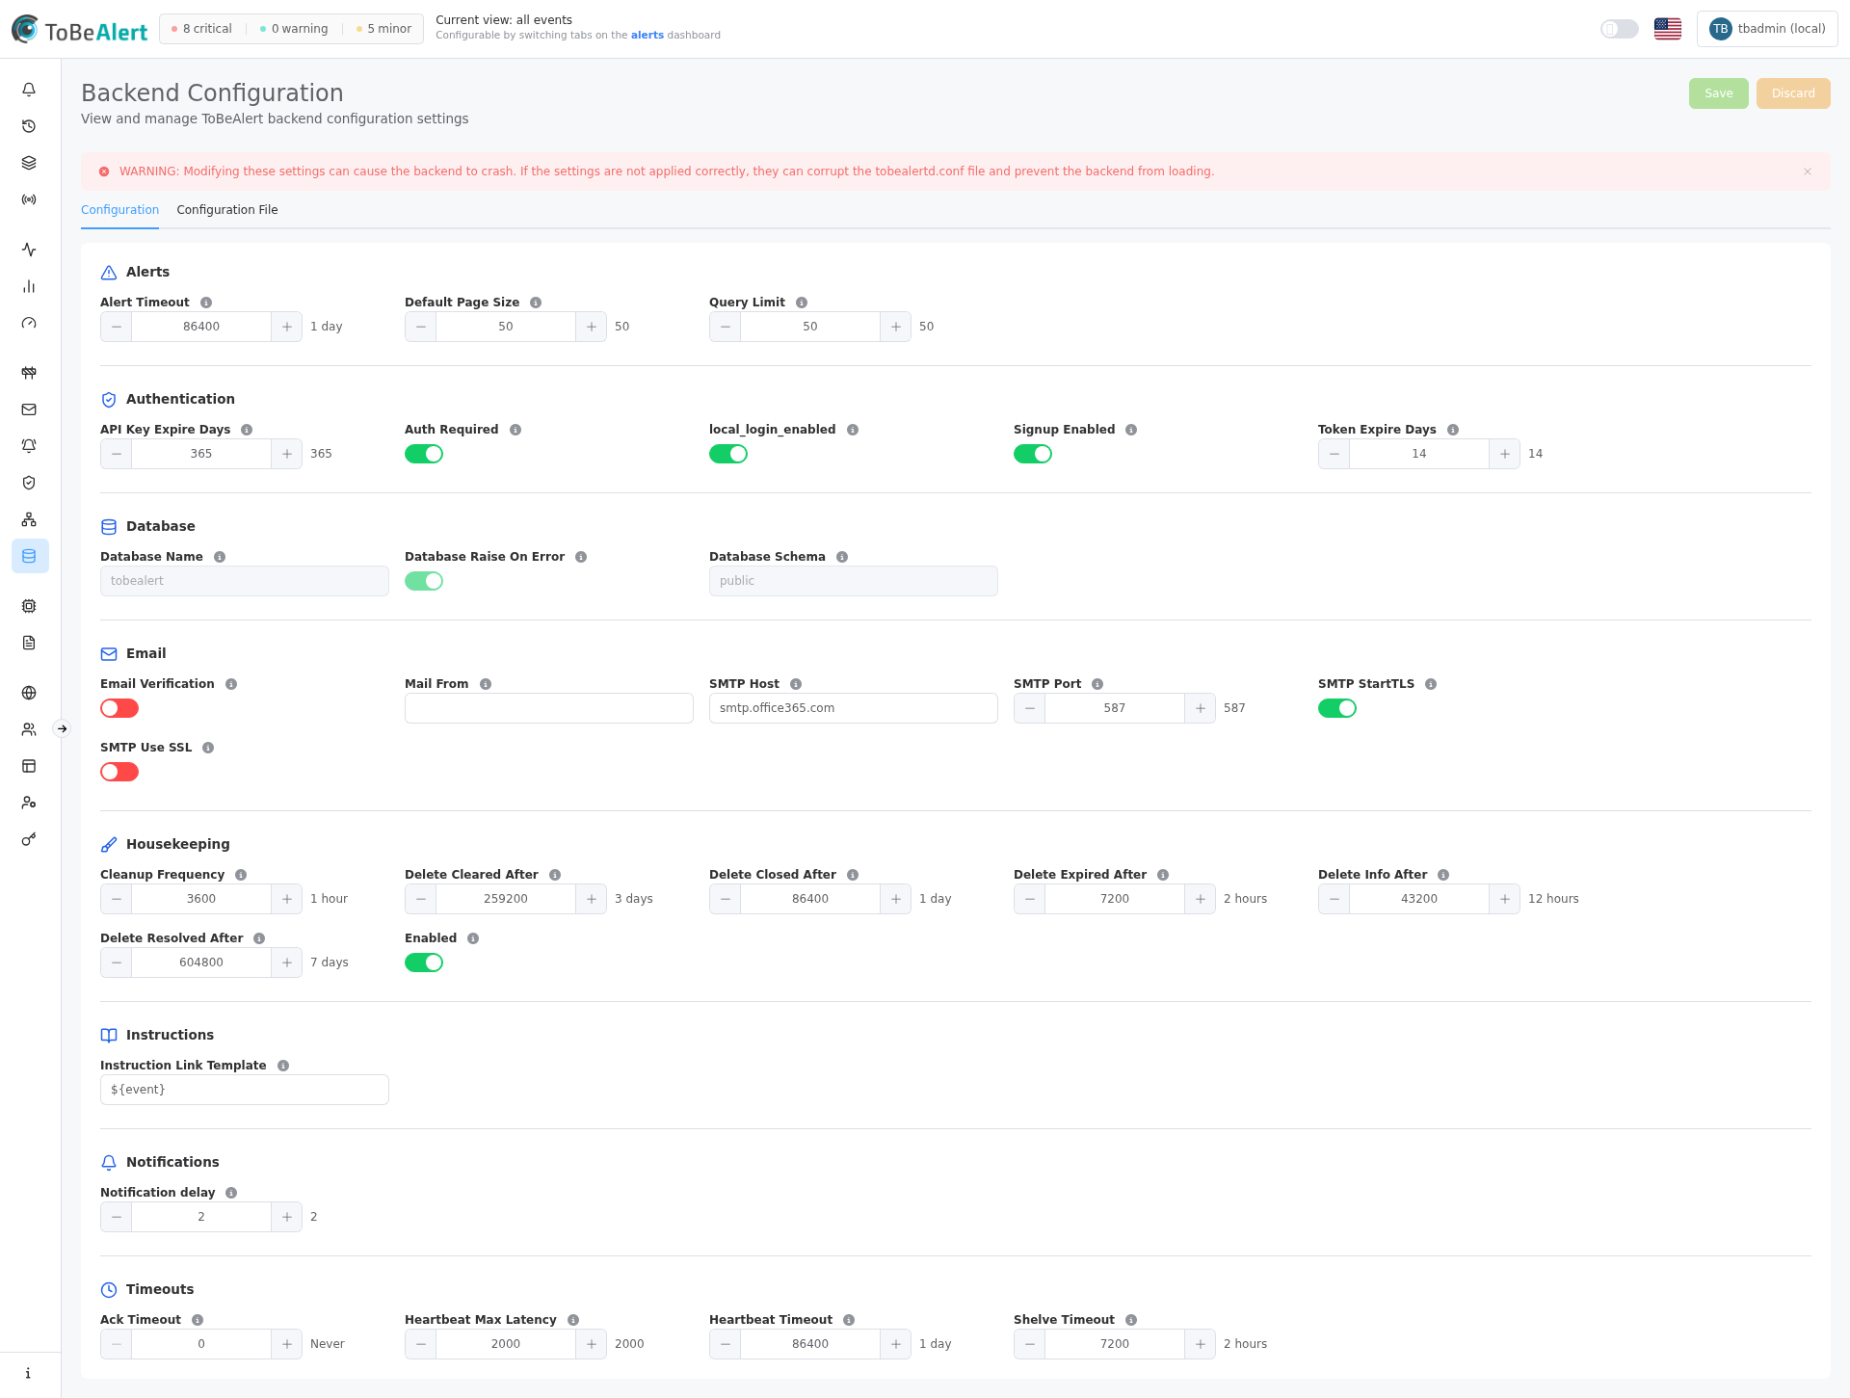Increase Alert Timeout with the plus button
Image resolution: width=1850 pixels, height=1398 pixels.
click(287, 327)
